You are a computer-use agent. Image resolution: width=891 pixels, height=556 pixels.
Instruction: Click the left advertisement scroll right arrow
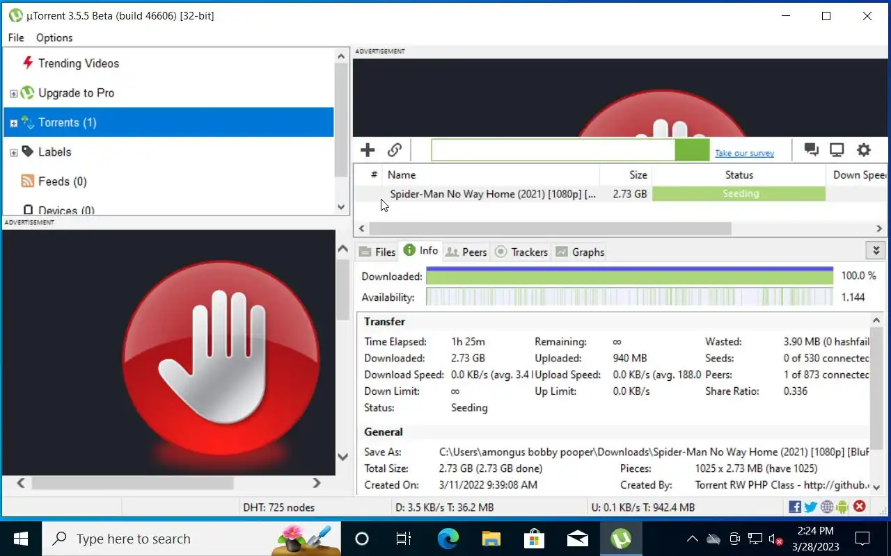(317, 482)
